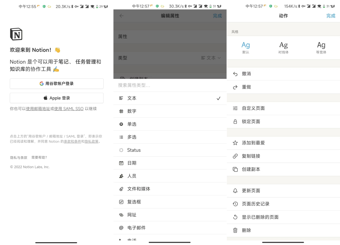Tap the 显示已删除的页面 label

(260, 217)
